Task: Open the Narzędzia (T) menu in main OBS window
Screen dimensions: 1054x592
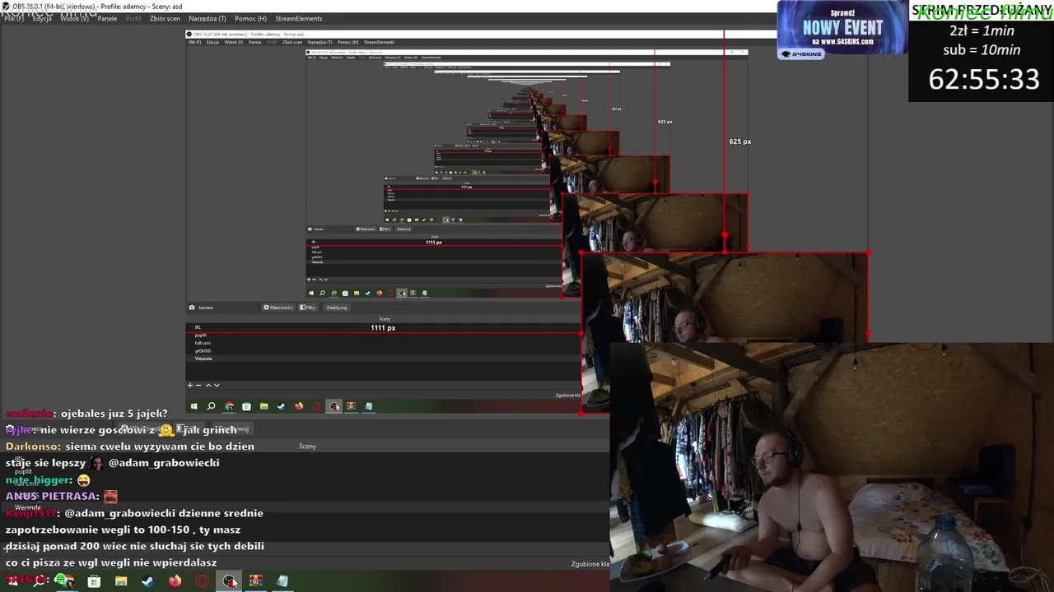Action: [208, 18]
